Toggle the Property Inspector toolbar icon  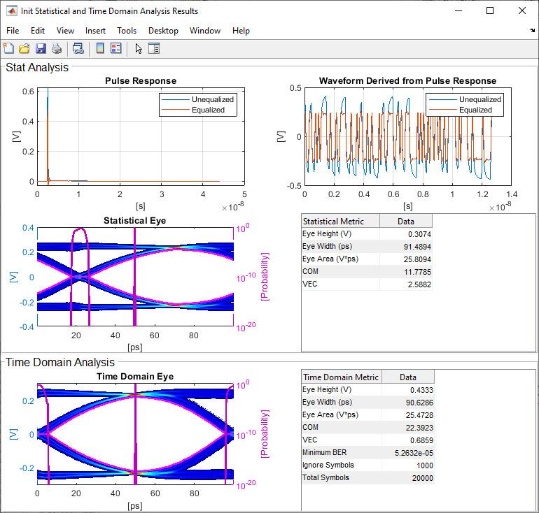coord(154,48)
